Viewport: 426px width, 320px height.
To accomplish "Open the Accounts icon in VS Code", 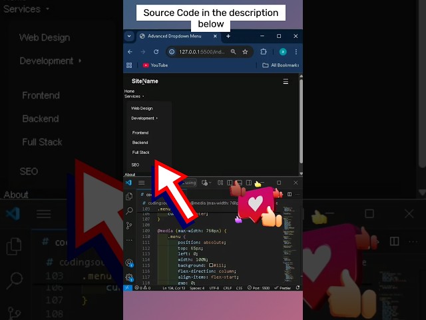I will click(x=129, y=263).
